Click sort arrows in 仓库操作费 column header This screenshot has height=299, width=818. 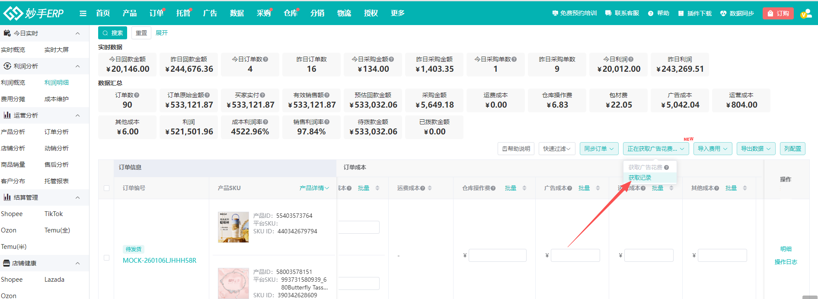(524, 188)
